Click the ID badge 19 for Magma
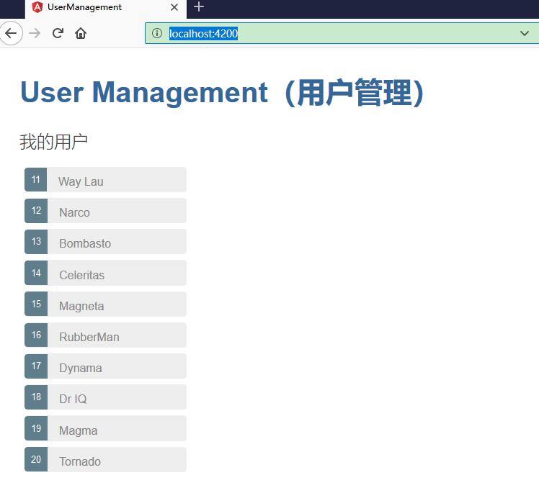 36,428
